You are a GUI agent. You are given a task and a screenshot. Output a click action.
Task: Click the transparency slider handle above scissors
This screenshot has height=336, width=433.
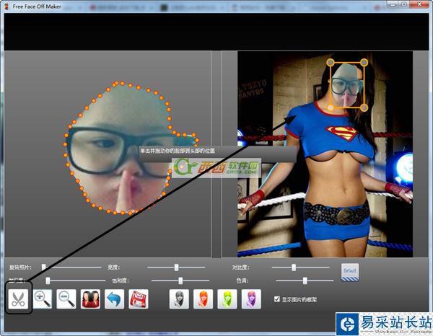pos(48,280)
